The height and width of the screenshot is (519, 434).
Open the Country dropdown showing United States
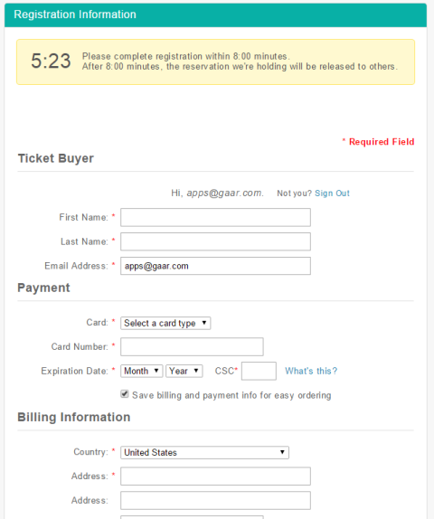[x=204, y=452]
